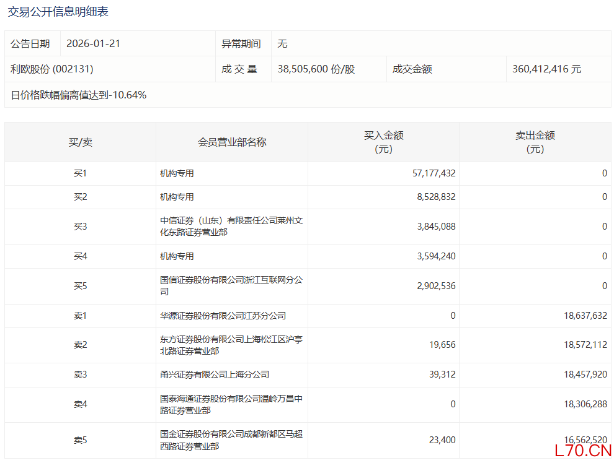
Task: Click the buy amount 57,177,432
Action: pos(434,174)
